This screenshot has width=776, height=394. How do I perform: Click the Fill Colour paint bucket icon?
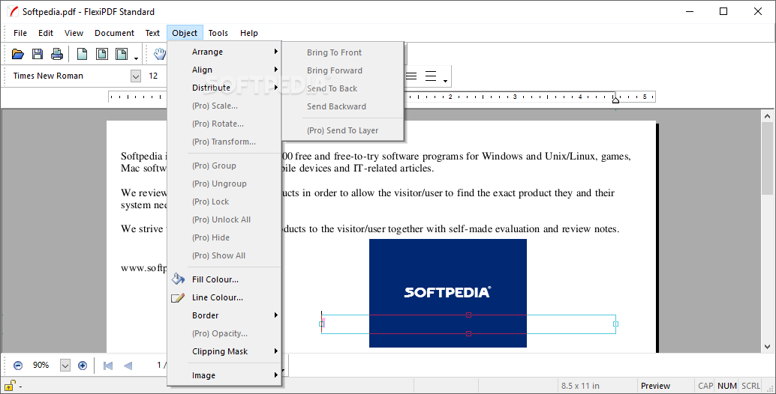coord(178,279)
